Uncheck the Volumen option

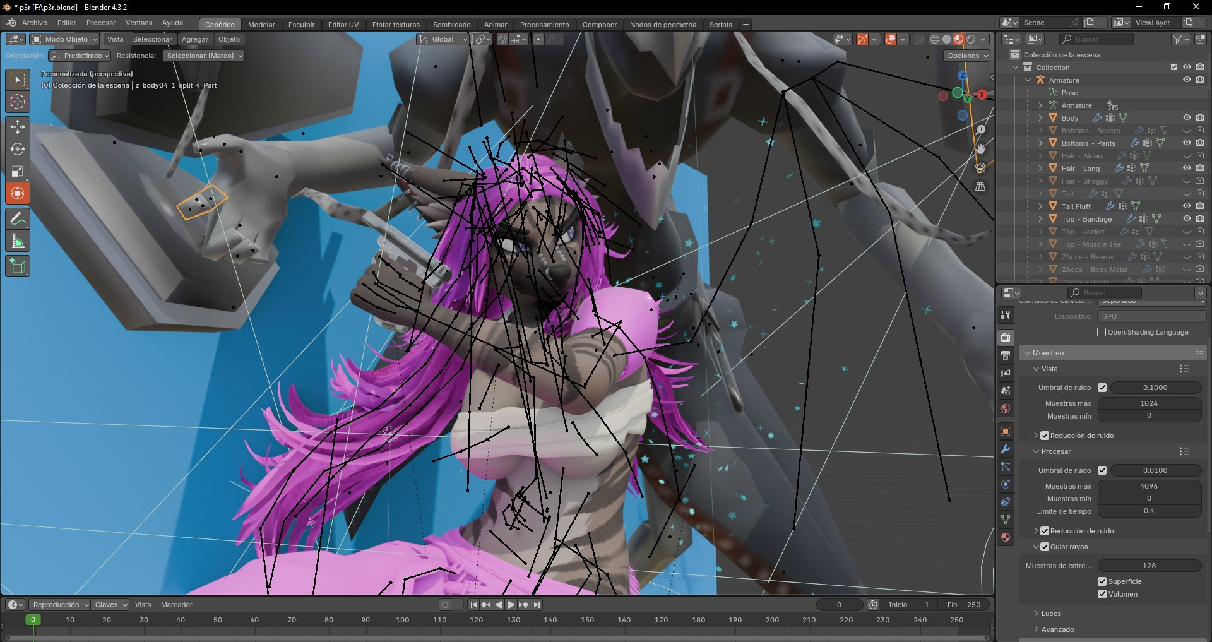[x=1102, y=594]
